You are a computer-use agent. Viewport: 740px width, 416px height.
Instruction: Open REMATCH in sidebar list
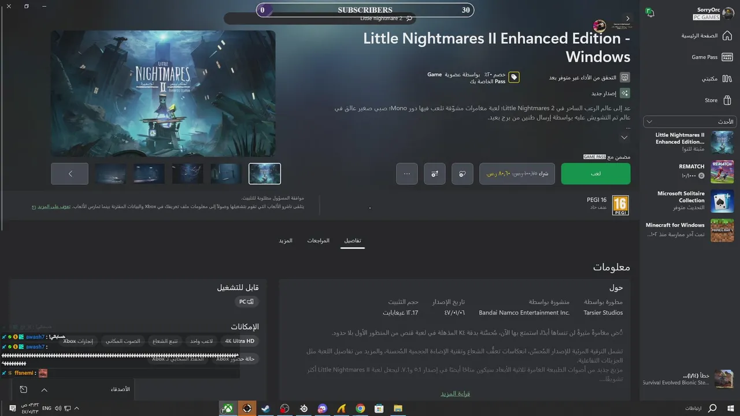pyautogui.click(x=689, y=171)
